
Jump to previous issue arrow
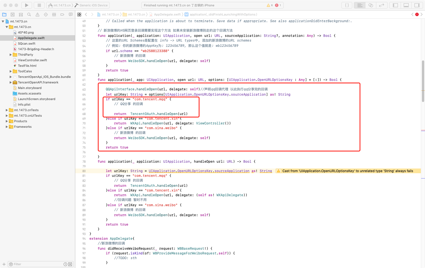point(412,14)
